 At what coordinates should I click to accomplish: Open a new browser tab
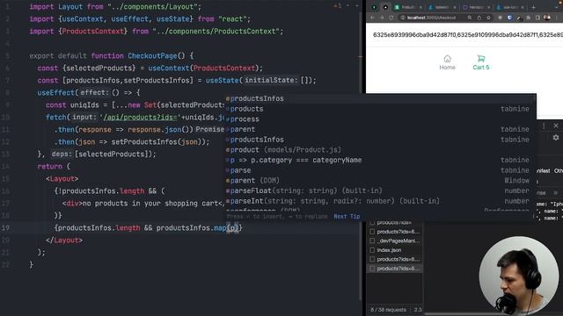534,7
